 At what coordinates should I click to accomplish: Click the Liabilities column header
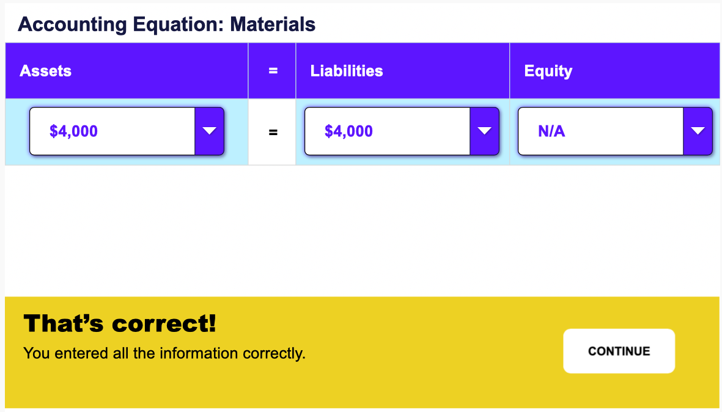[347, 71]
